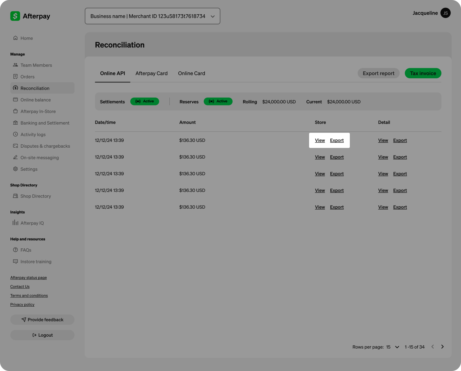The width and height of the screenshot is (461, 371).
Task: Go to next page arrow
Action: coord(442,347)
